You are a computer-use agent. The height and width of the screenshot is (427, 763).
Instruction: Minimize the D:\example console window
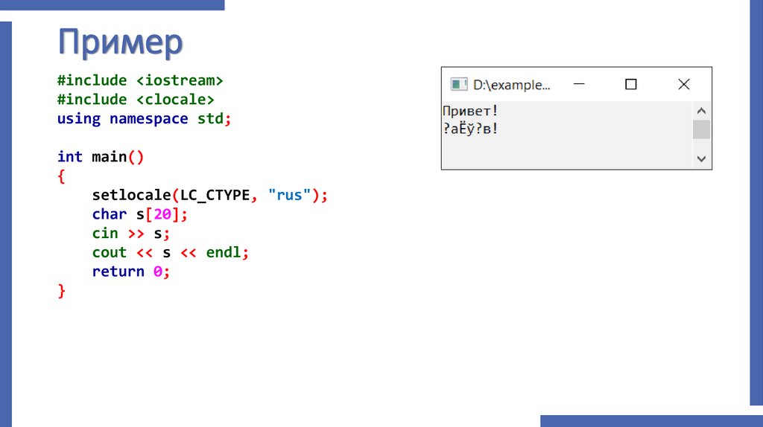point(579,84)
